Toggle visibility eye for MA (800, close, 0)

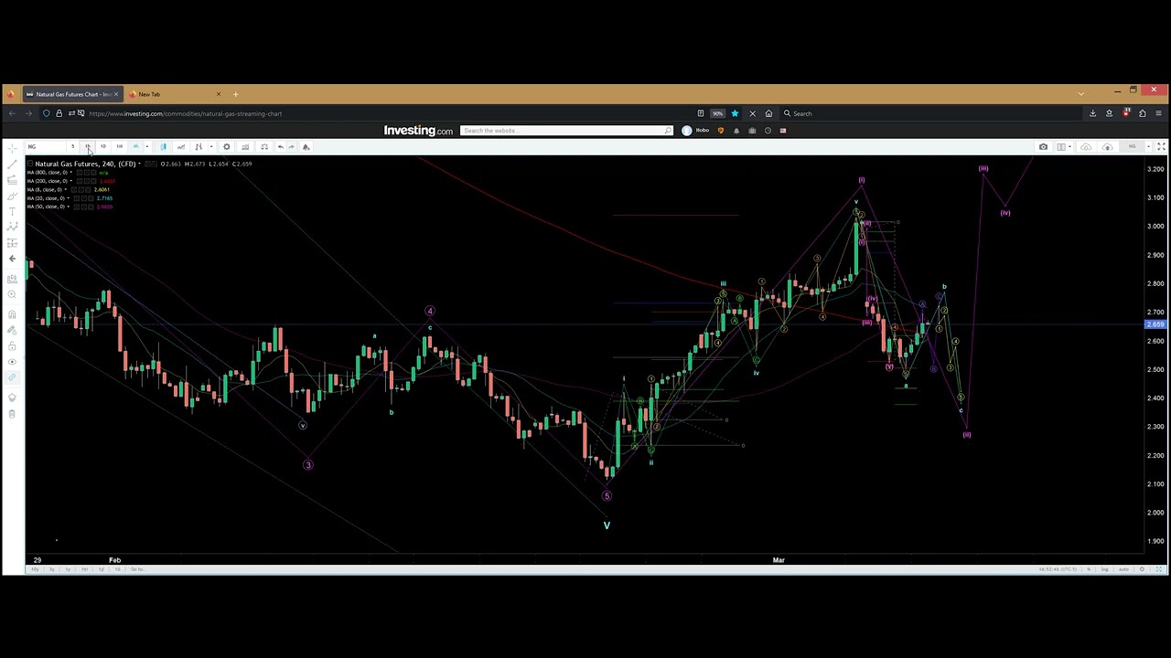click(x=79, y=173)
